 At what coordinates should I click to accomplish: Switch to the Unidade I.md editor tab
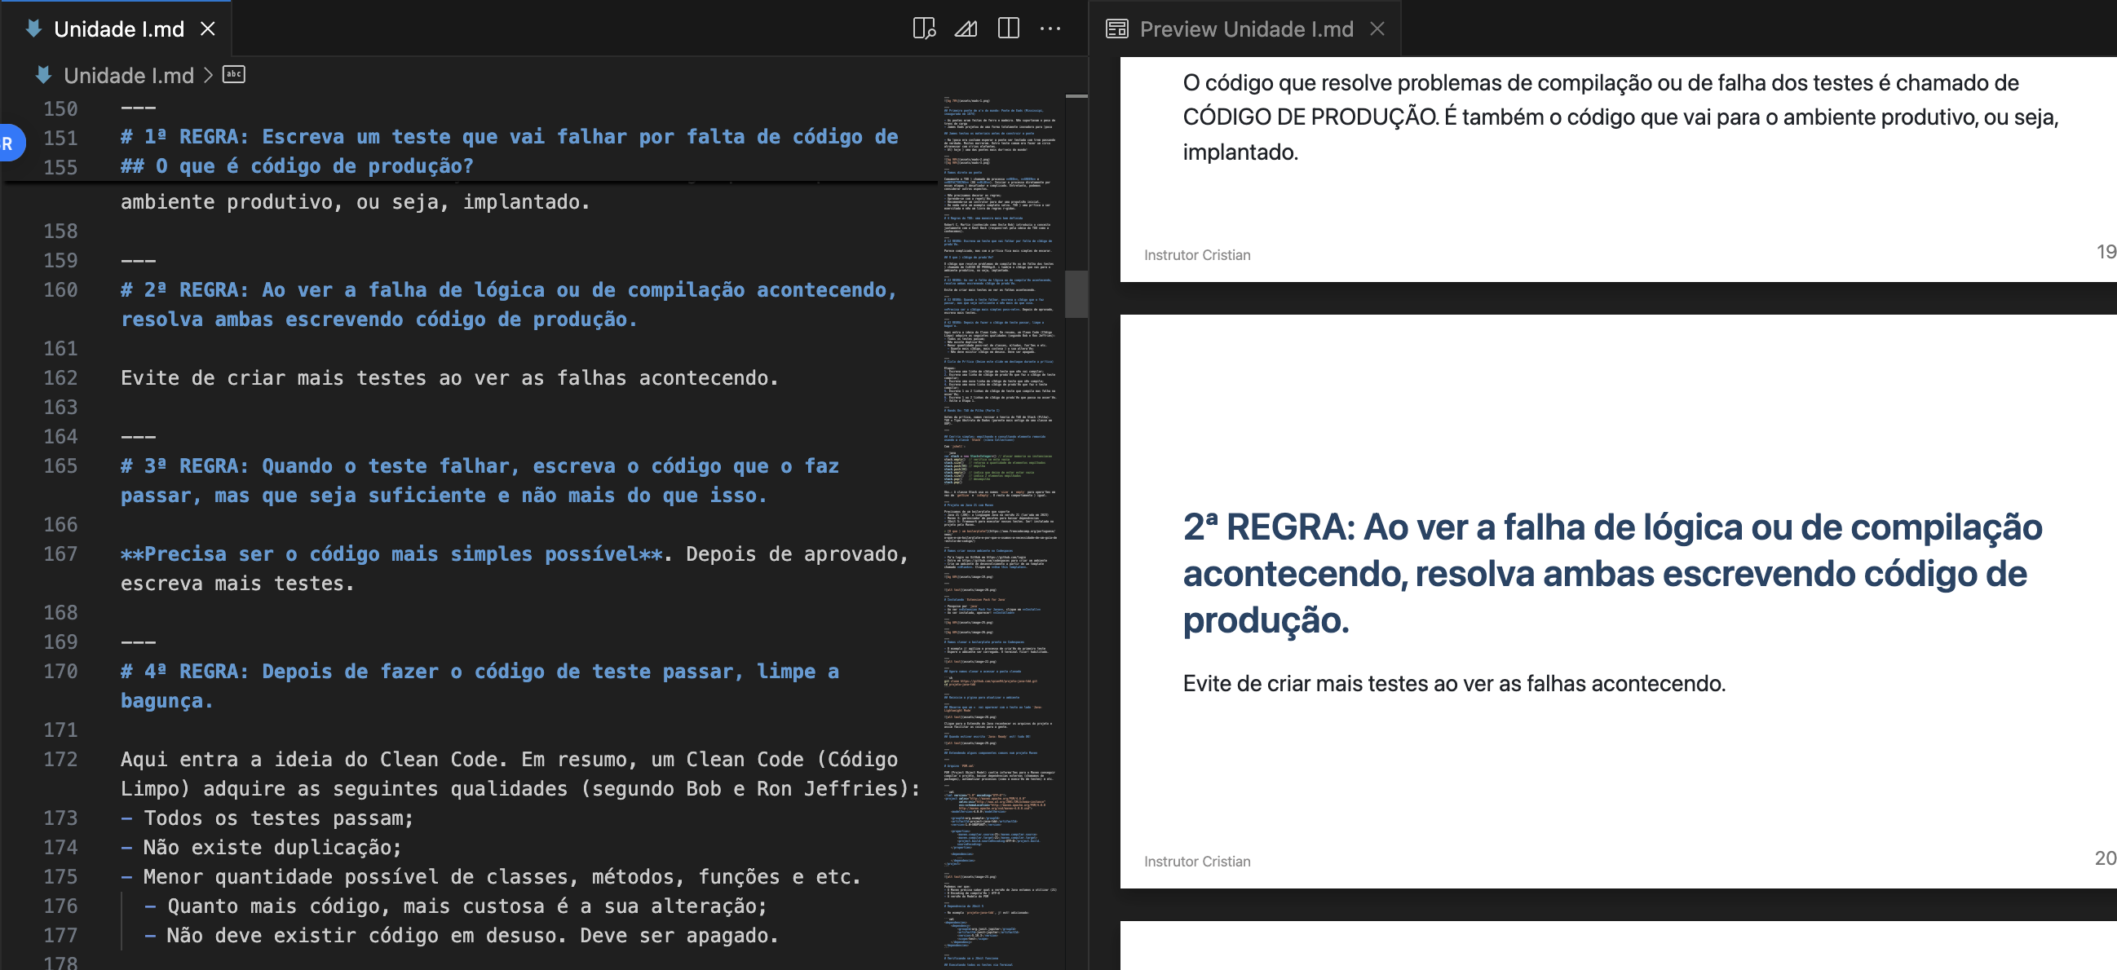(x=116, y=29)
